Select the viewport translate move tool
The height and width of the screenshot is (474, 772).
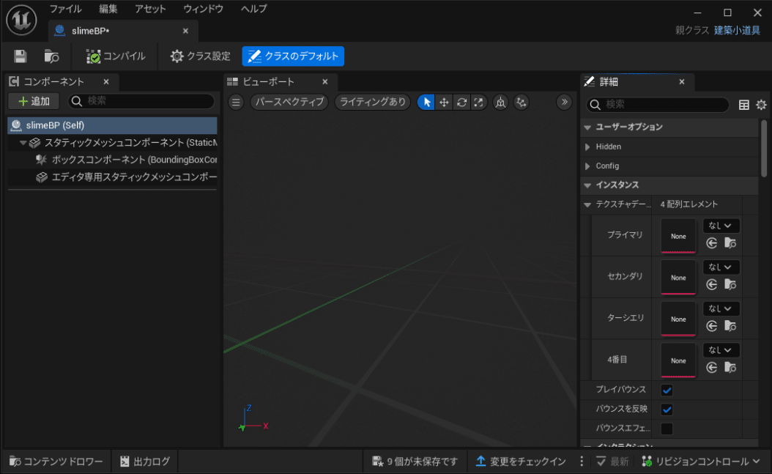[x=444, y=103]
